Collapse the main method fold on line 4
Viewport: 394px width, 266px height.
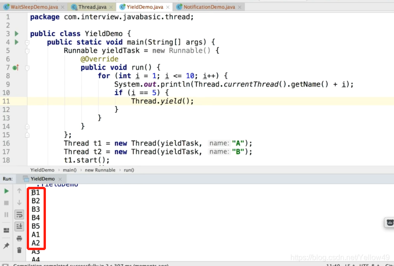27,43
